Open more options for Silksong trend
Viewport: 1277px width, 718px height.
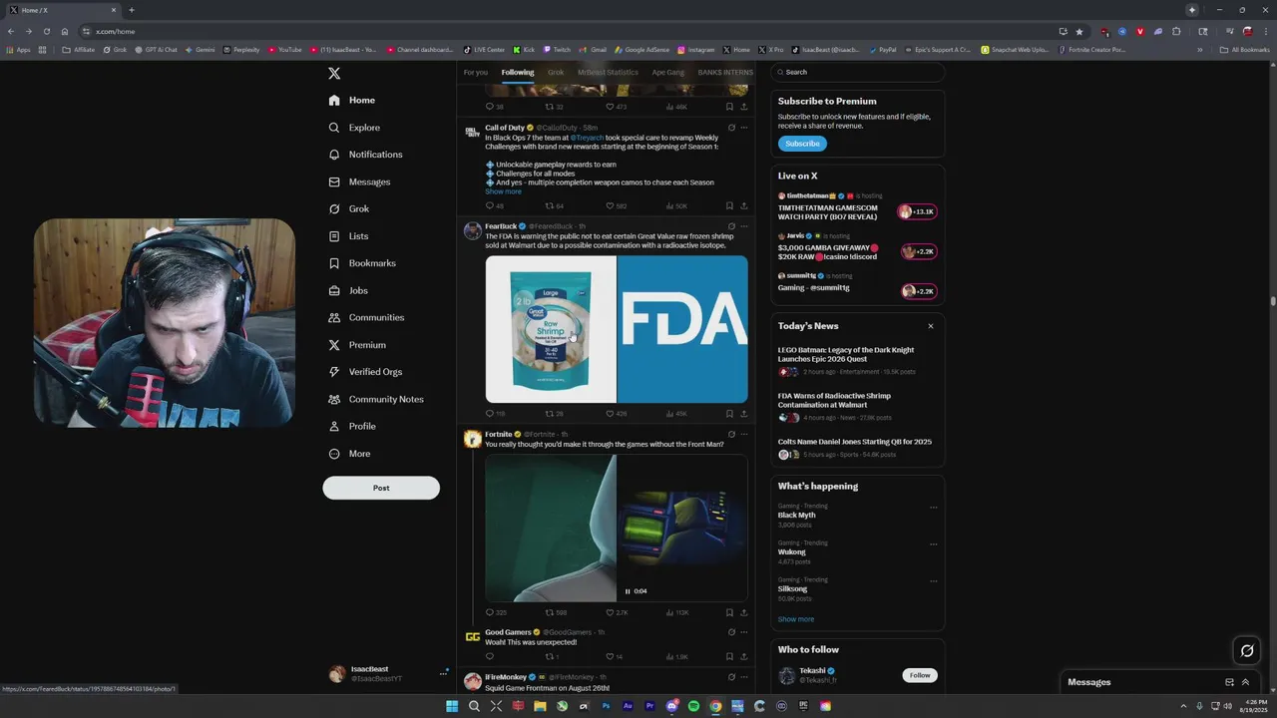click(934, 581)
